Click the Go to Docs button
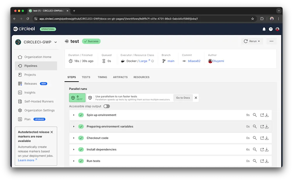The image size is (293, 181). 183,98
